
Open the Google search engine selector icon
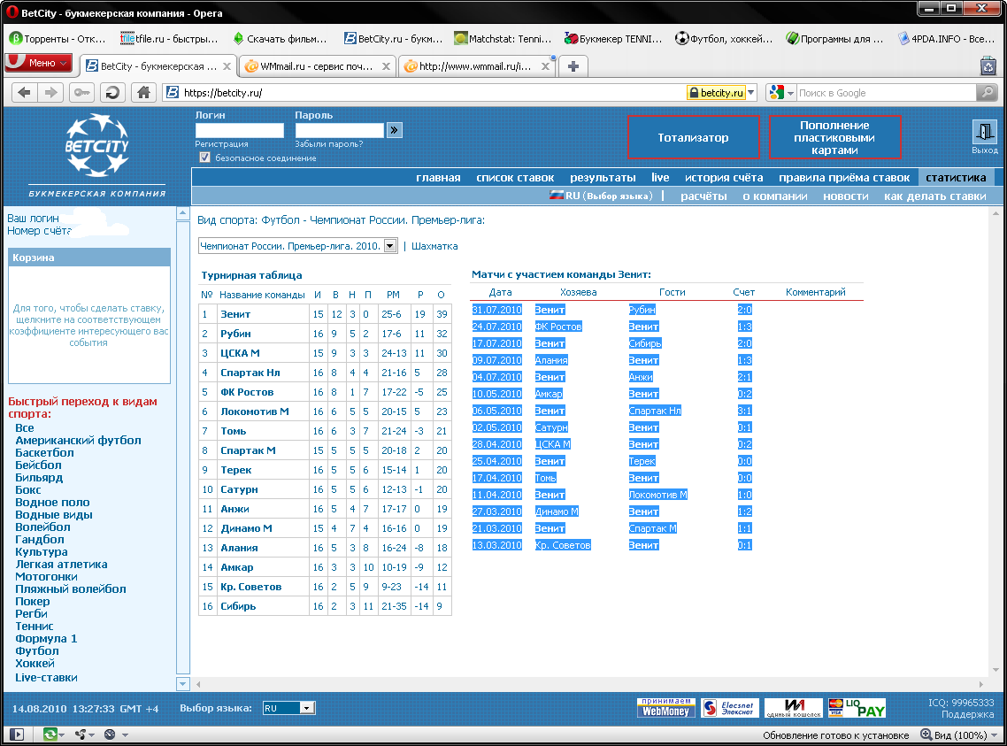pyautogui.click(x=781, y=92)
